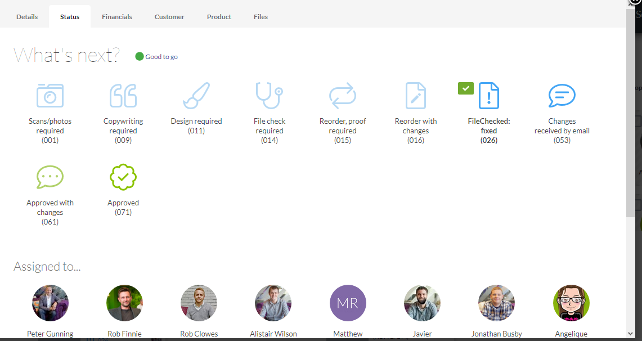
Task: Select the Reorder with changes document icon
Action: point(416,96)
